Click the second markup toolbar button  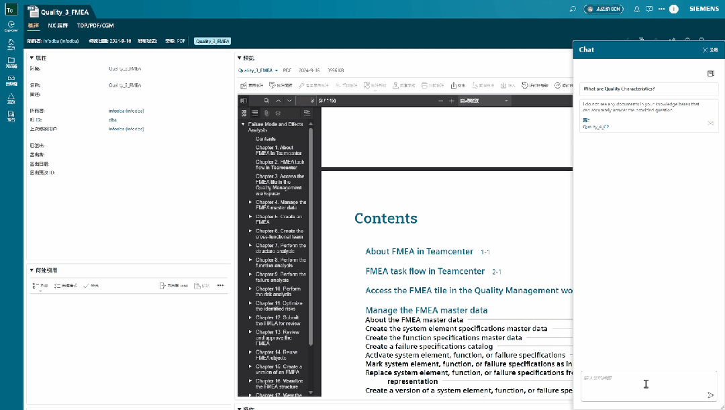281,85
